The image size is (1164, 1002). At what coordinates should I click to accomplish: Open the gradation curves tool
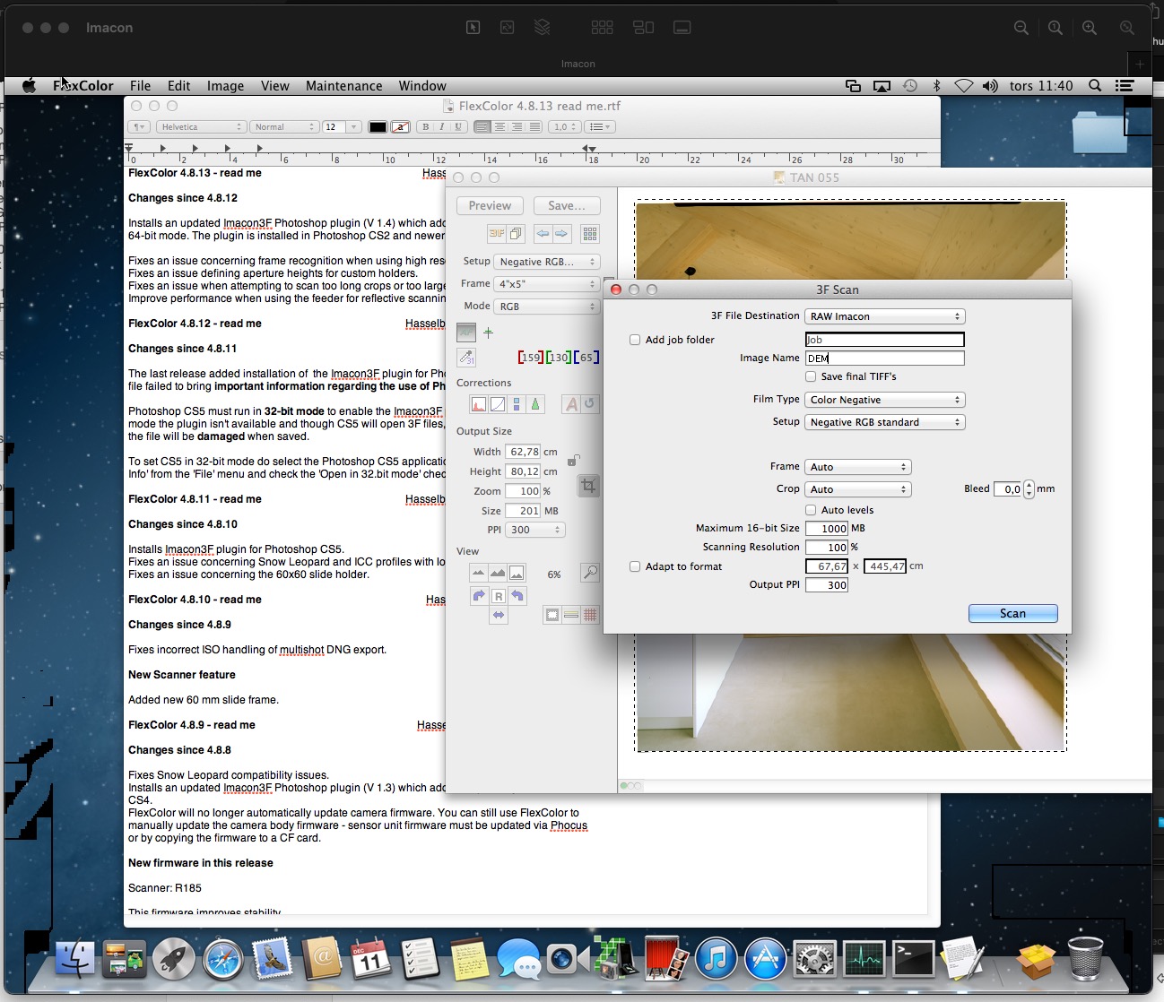(x=497, y=404)
